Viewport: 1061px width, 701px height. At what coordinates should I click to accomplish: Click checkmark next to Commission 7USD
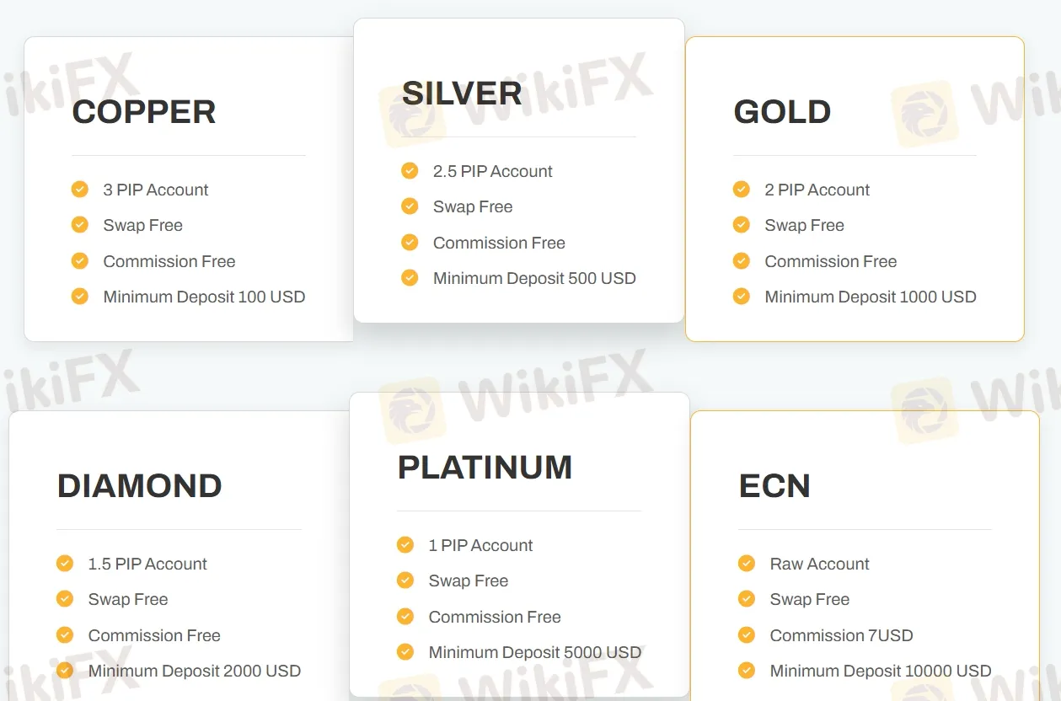pos(747,635)
